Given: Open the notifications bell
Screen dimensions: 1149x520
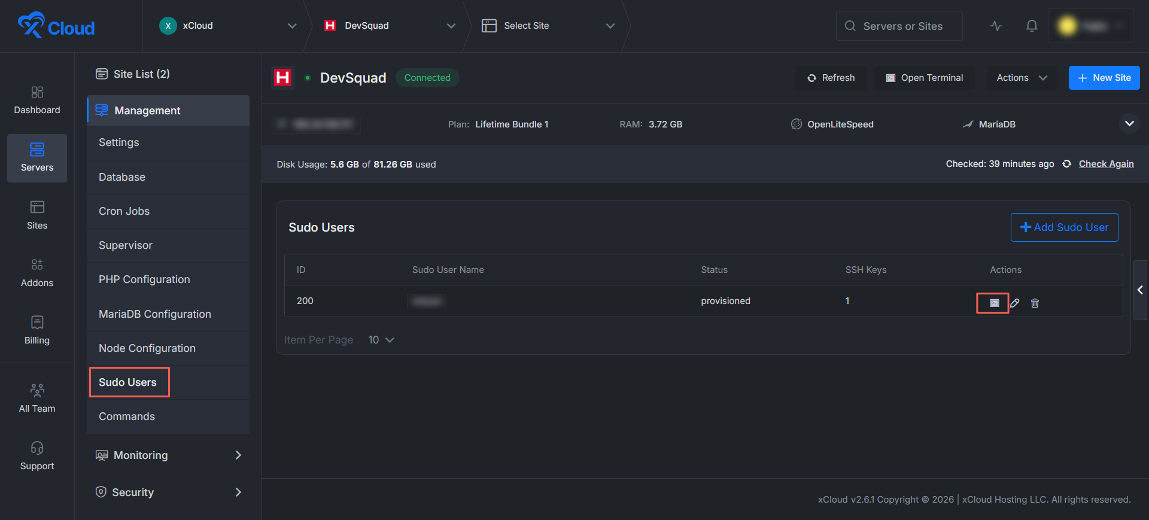Looking at the screenshot, I should 1032,26.
